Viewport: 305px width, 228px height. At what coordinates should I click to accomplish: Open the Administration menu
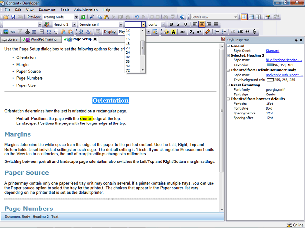coord(86,9)
